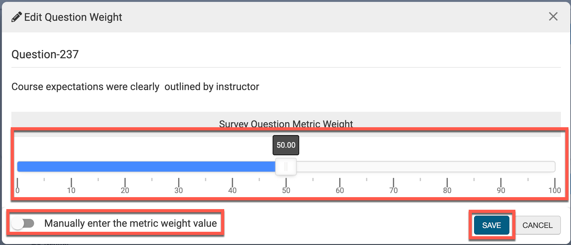Image resolution: width=571 pixels, height=245 pixels.
Task: Click the SAVE button
Action: coord(491,225)
